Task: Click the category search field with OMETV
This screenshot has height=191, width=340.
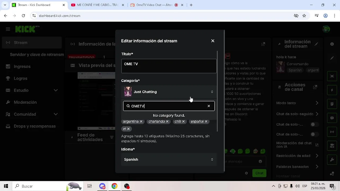Action: (169, 106)
